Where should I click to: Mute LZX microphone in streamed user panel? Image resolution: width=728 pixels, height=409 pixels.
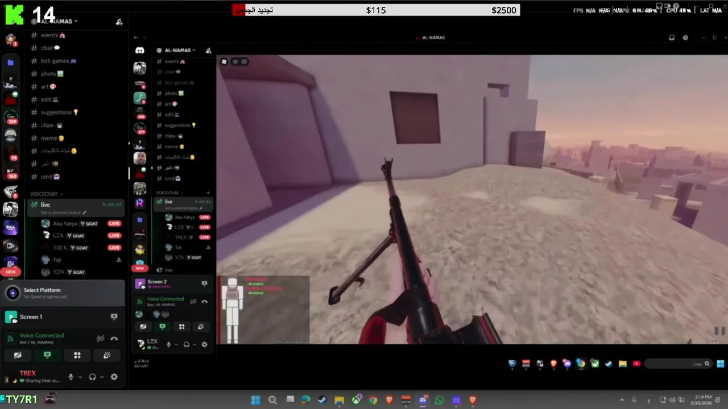point(168,344)
